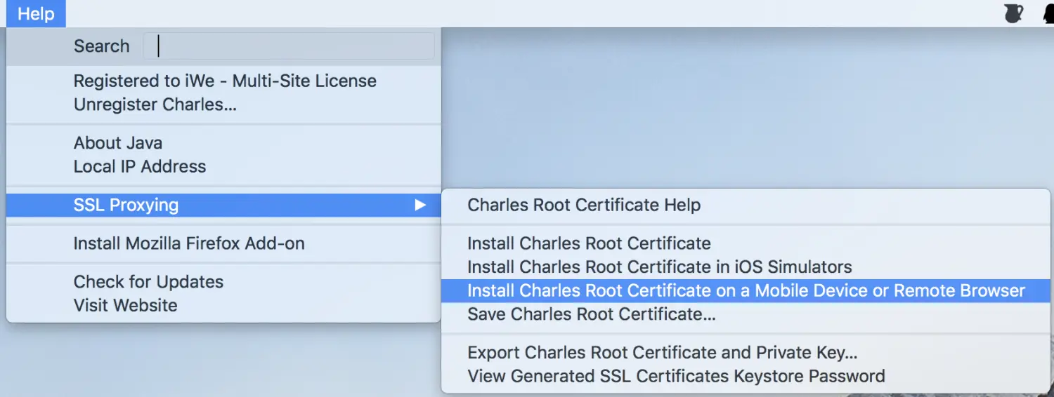Expand the SSL Proxying submenu
1054x397 pixels.
(223, 205)
